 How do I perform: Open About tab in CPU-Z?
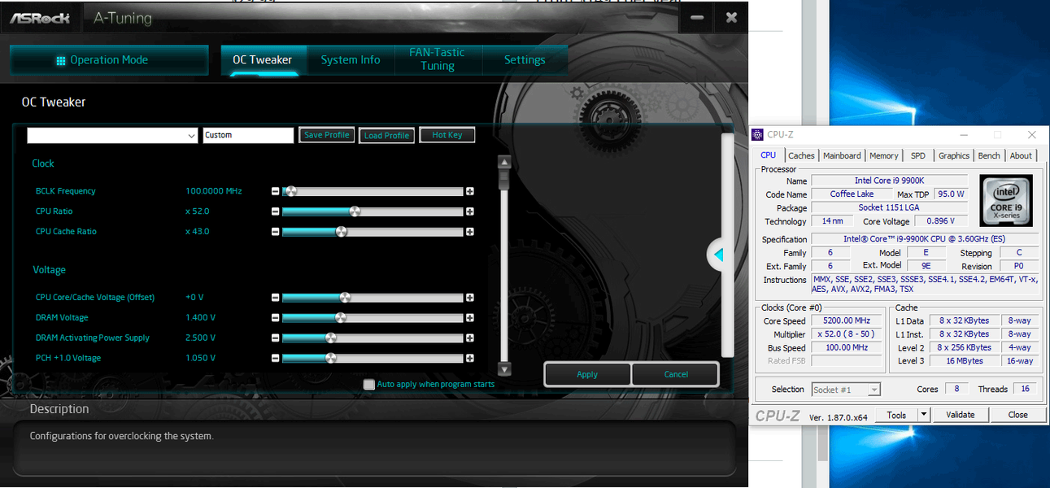[x=1021, y=156]
